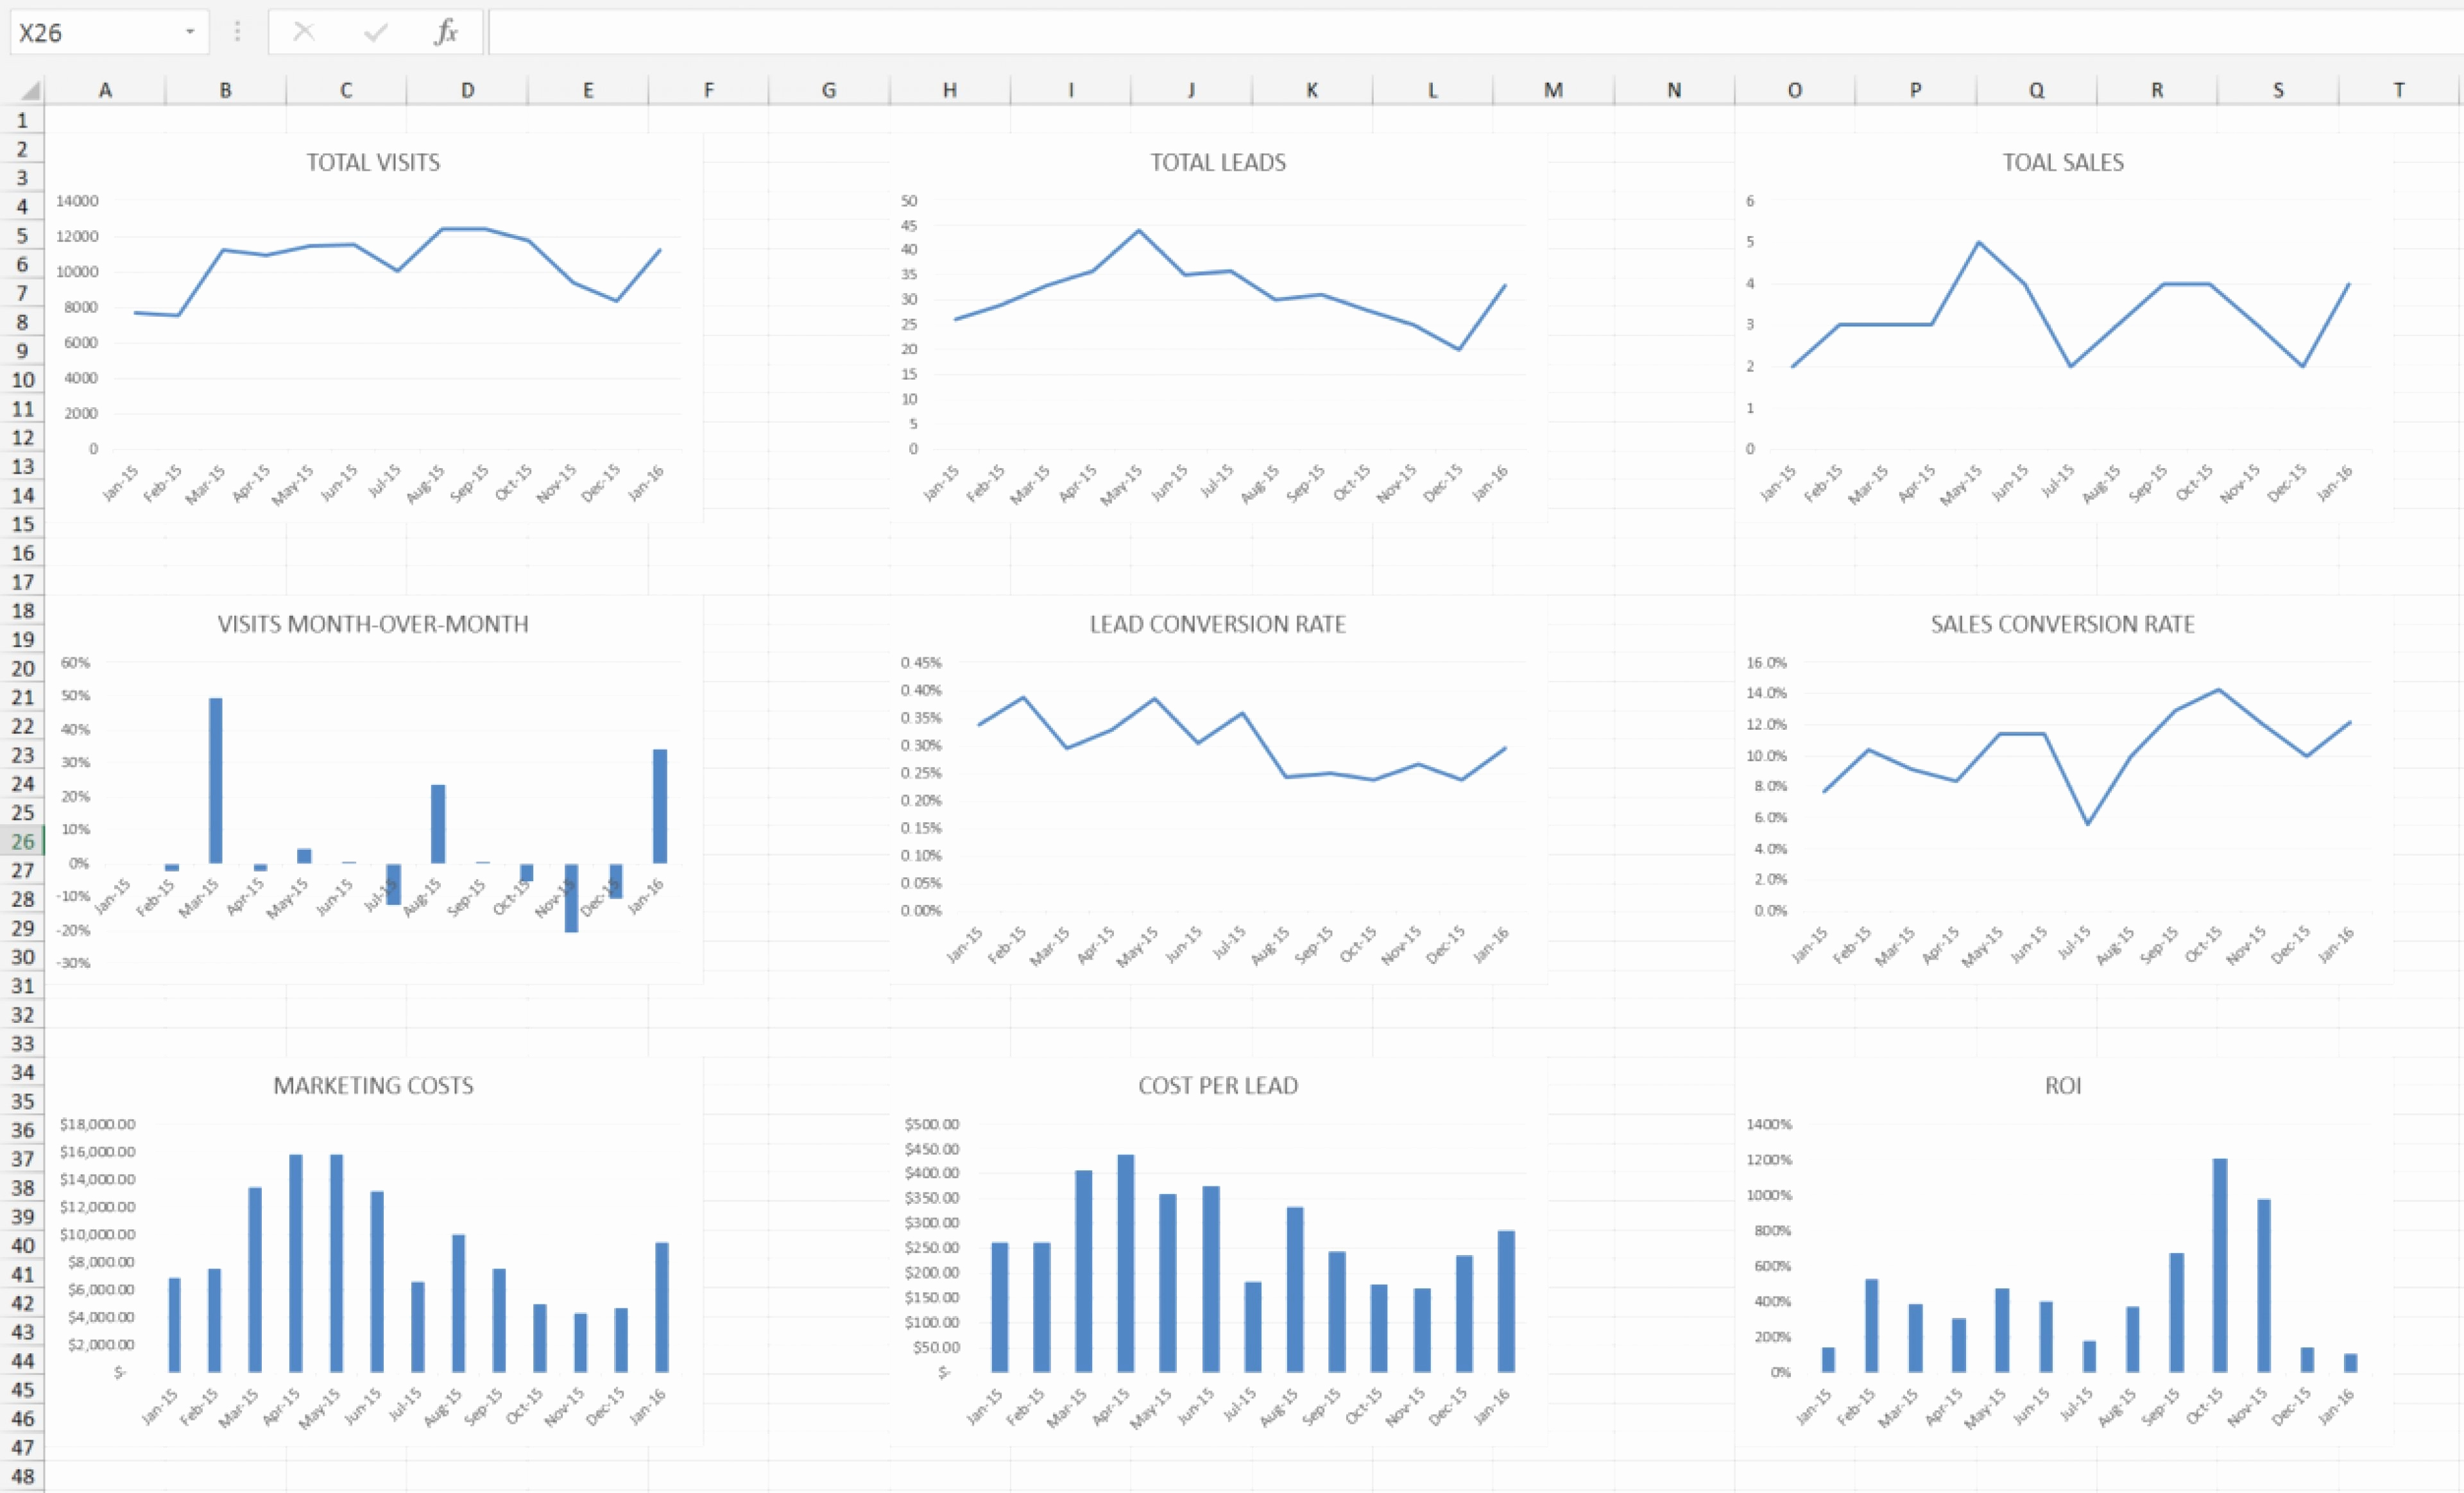The width and height of the screenshot is (2464, 1493).
Task: Click the COST PER LEAD chart title
Action: 1218,1085
